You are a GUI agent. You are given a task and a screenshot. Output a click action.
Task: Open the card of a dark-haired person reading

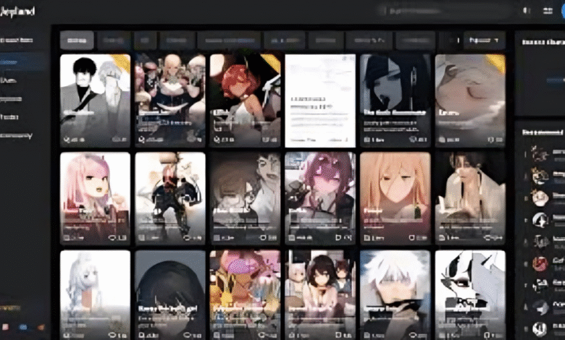(470, 198)
